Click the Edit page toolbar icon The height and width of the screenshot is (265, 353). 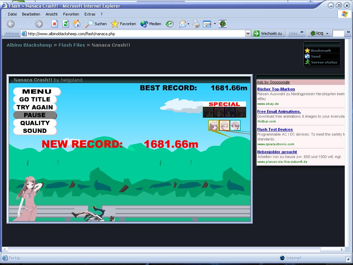coord(207,24)
